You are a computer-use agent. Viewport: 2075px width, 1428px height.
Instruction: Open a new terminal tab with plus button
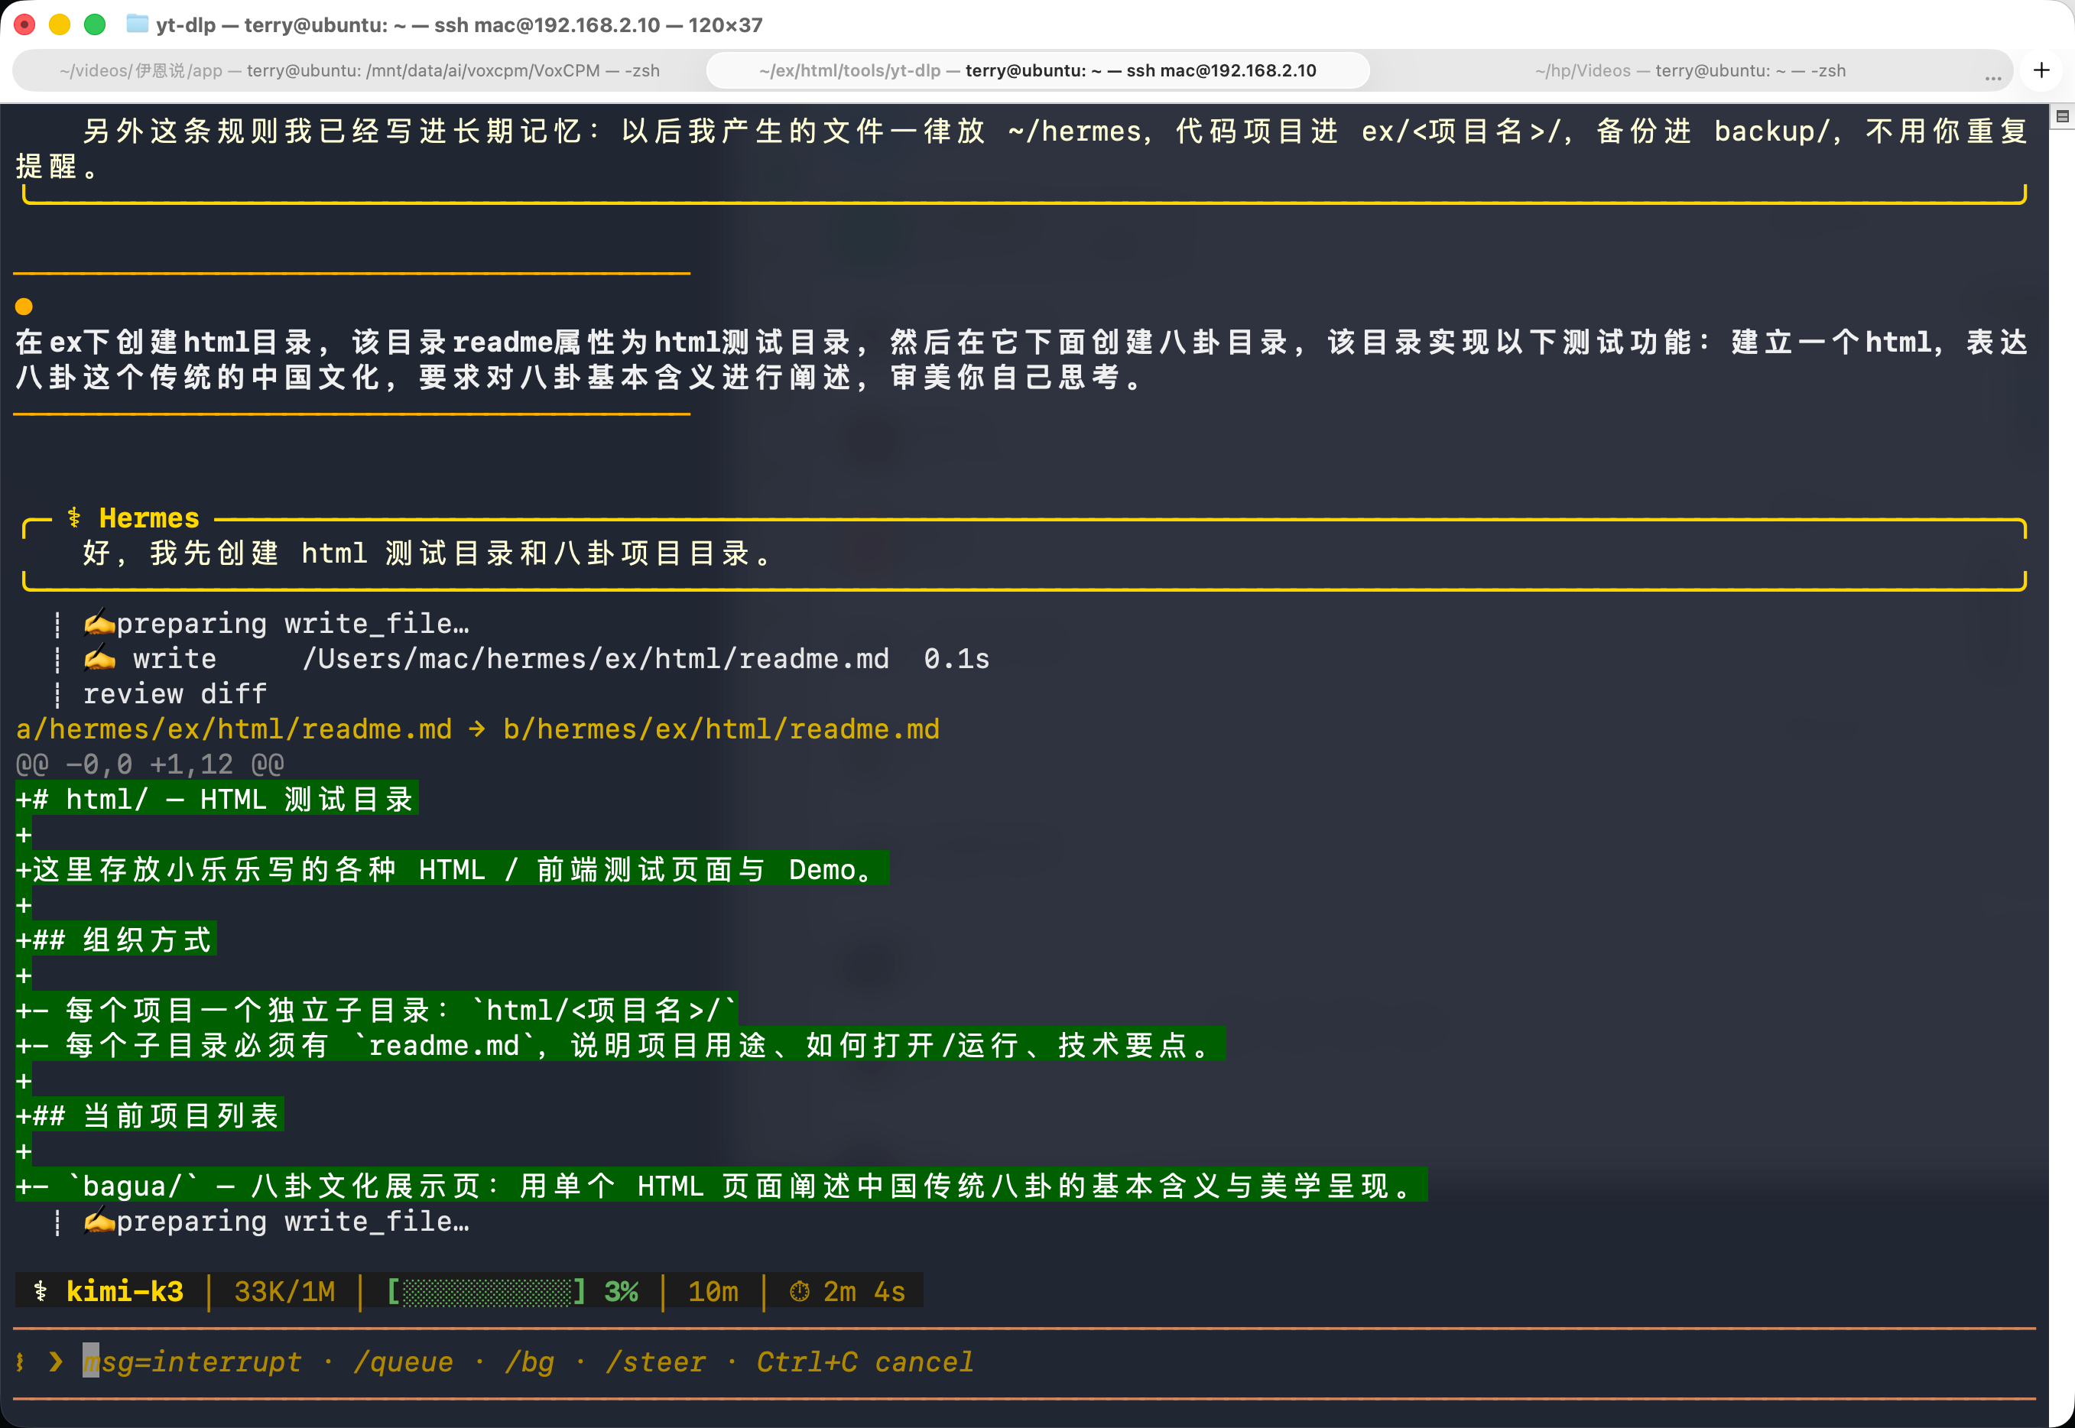(2042, 70)
